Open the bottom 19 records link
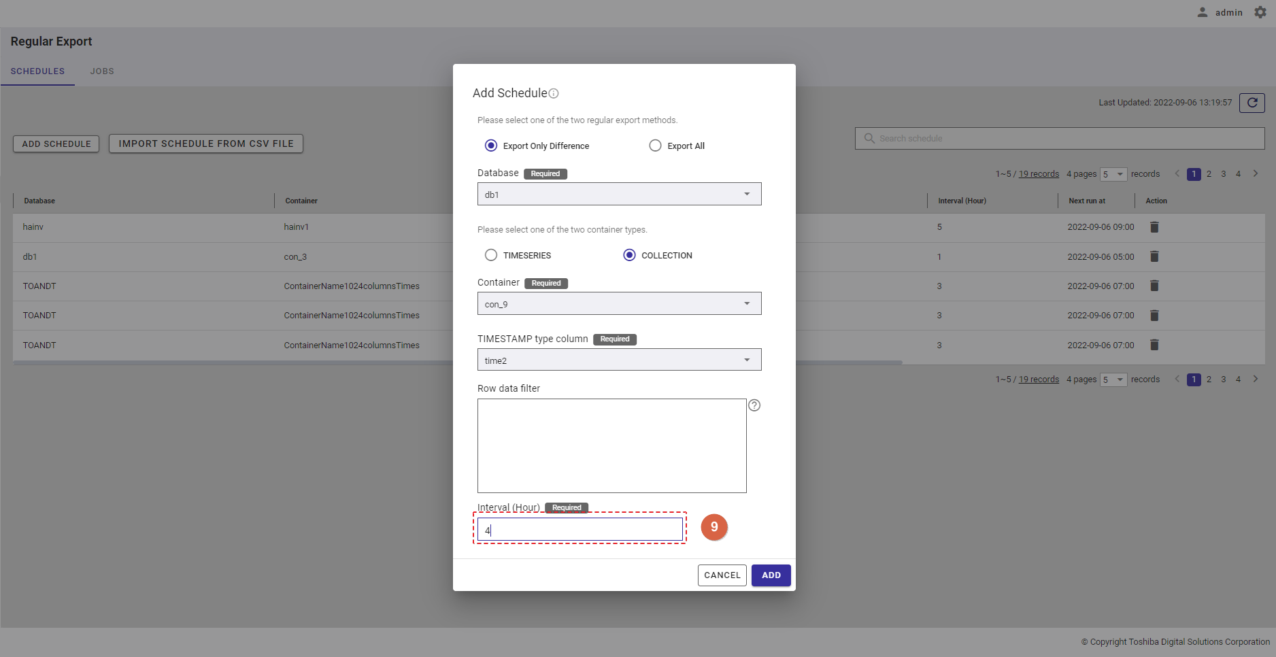This screenshot has height=657, width=1276. [x=1039, y=380]
